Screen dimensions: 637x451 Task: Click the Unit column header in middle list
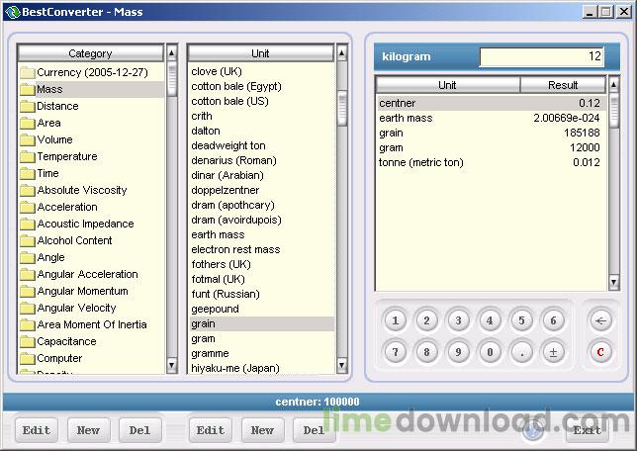[x=260, y=53]
